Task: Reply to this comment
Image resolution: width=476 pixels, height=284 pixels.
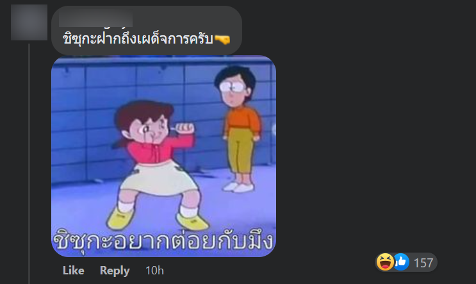Action: pyautogui.click(x=115, y=271)
